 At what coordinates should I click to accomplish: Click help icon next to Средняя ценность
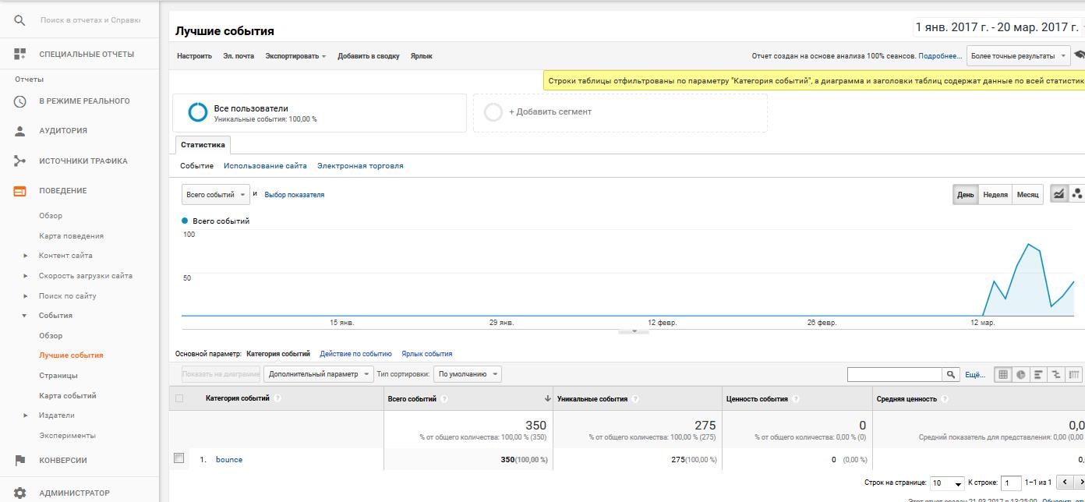(x=945, y=398)
